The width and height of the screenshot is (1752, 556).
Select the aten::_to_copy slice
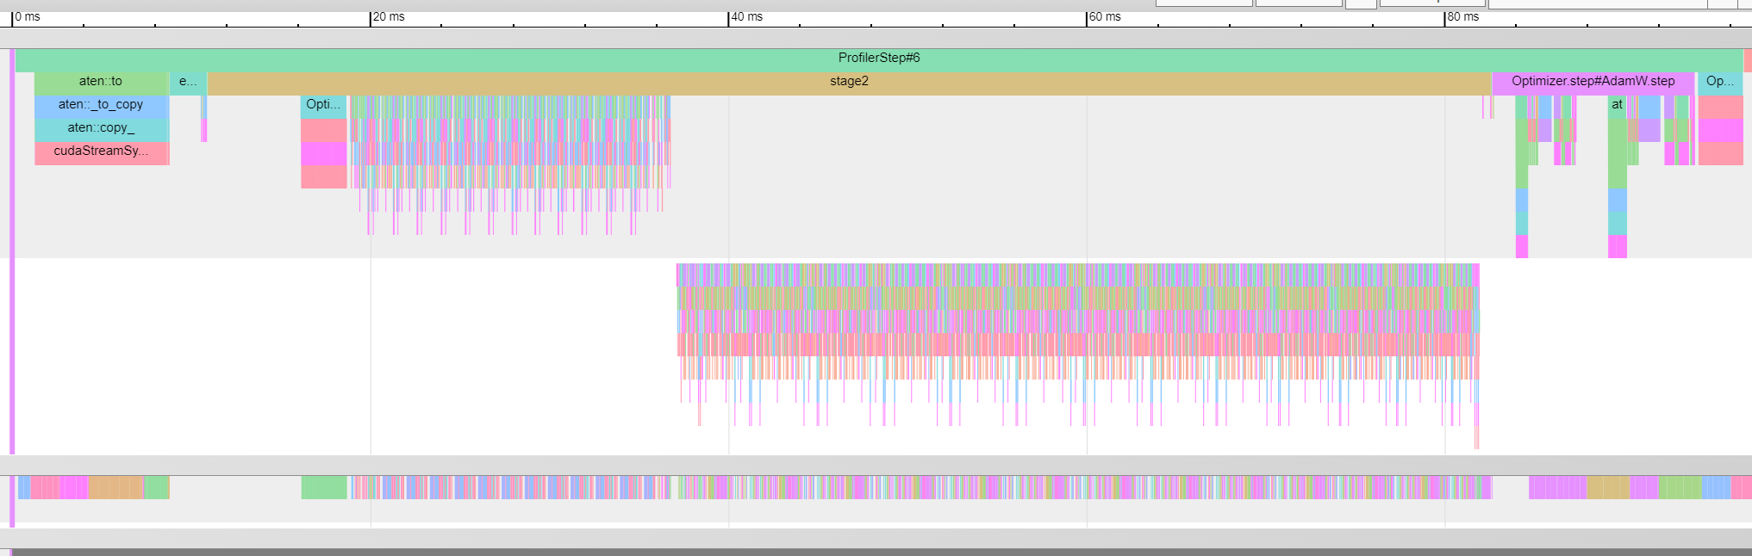pyautogui.click(x=102, y=105)
